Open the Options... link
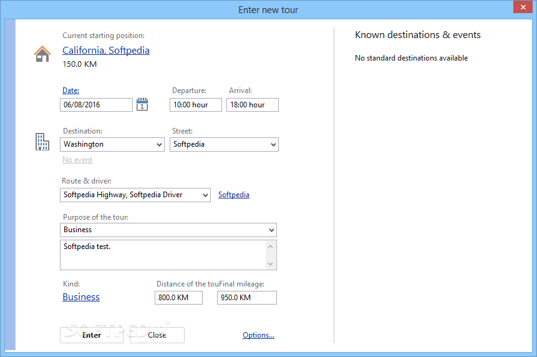 [x=259, y=335]
